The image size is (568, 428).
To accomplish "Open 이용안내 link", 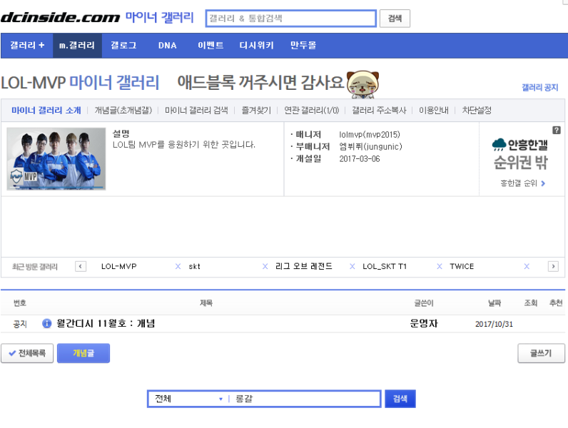I will coord(434,110).
